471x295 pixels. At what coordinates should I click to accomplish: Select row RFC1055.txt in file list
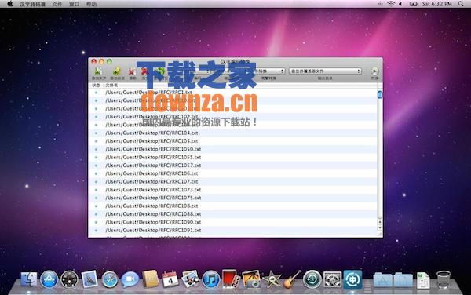[233, 157]
